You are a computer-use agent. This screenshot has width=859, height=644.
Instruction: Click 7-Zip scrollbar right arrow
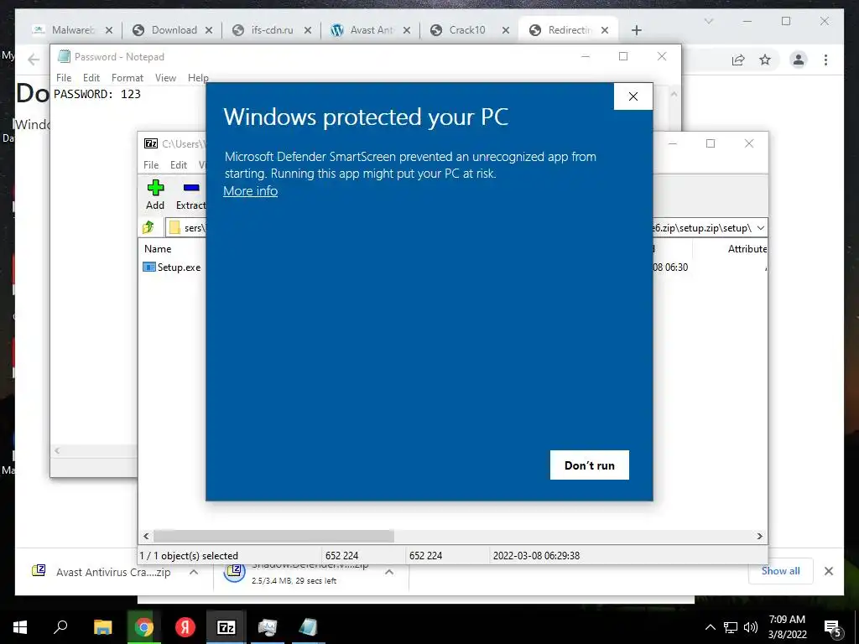[760, 536]
